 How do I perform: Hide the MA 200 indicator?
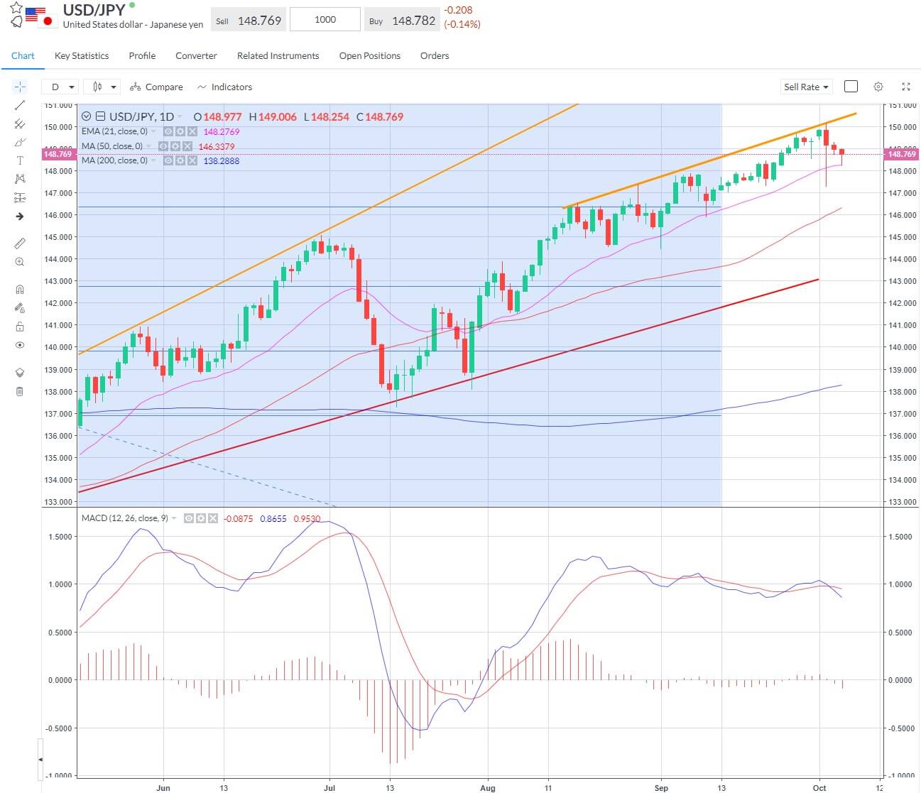(x=168, y=161)
